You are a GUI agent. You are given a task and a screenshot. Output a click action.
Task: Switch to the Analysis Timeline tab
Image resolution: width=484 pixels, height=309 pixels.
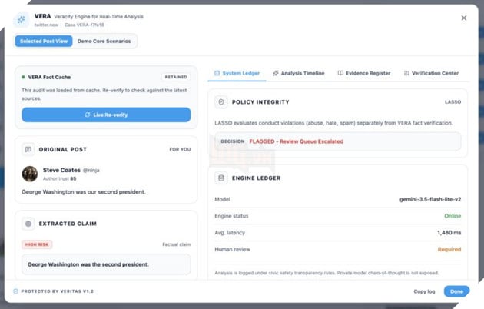pos(299,73)
